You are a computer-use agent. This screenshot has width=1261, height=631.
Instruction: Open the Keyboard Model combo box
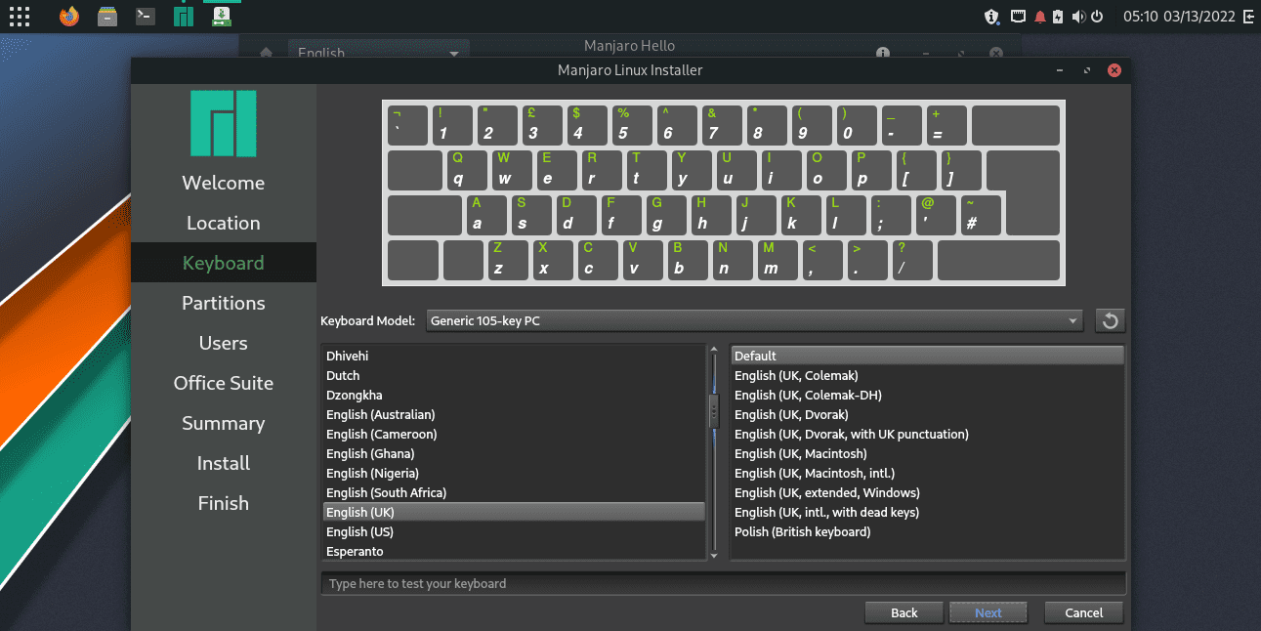[x=755, y=320]
